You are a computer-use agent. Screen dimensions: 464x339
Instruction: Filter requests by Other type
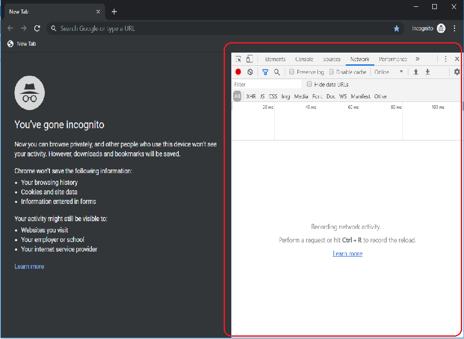[381, 97]
